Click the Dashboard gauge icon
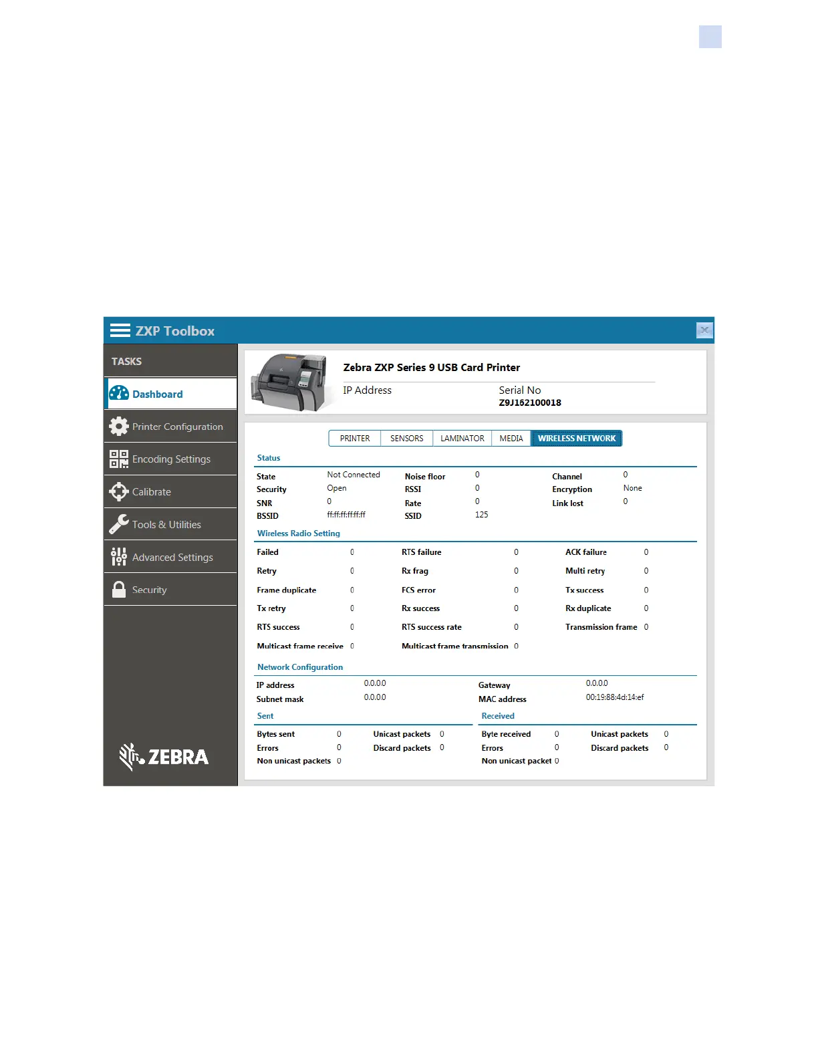 tap(119, 393)
